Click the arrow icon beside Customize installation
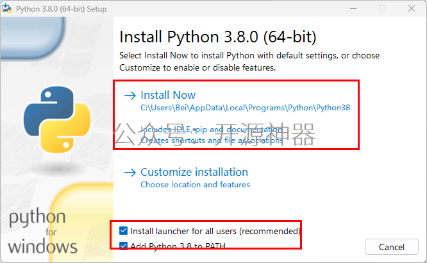This screenshot has height=263, width=427. pyautogui.click(x=130, y=173)
